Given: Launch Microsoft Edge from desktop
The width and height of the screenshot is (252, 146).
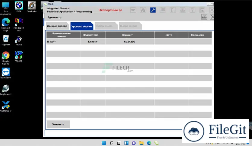Looking at the screenshot, I should pyautogui.click(x=6, y=25).
